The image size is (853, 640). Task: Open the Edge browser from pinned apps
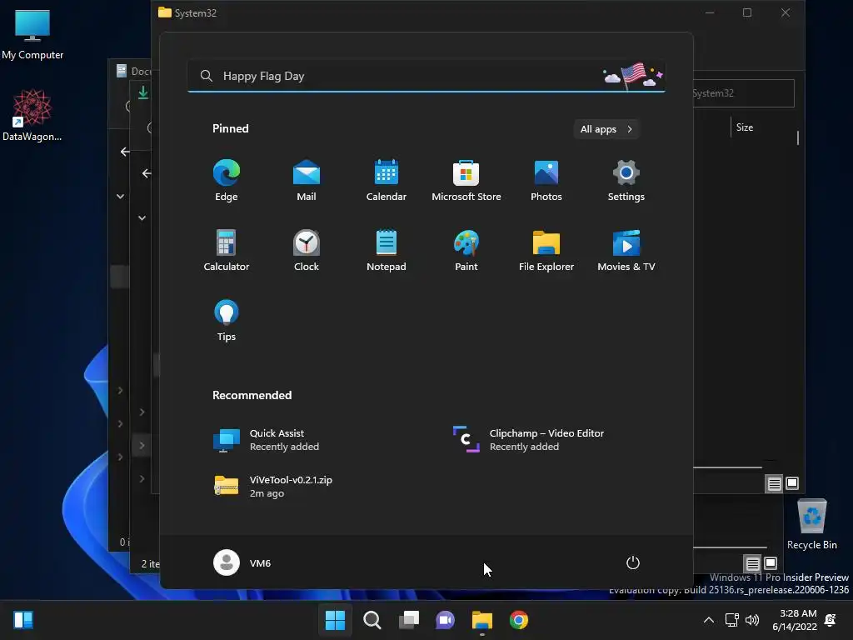click(227, 181)
